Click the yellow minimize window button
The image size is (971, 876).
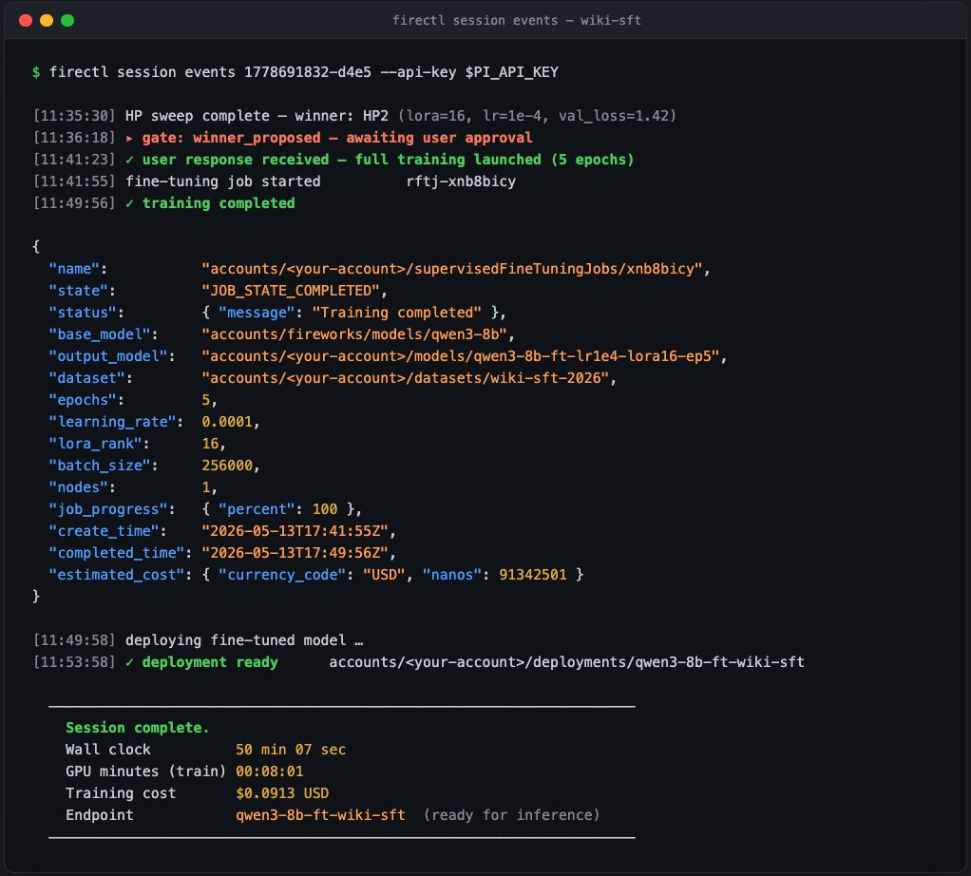coord(47,21)
